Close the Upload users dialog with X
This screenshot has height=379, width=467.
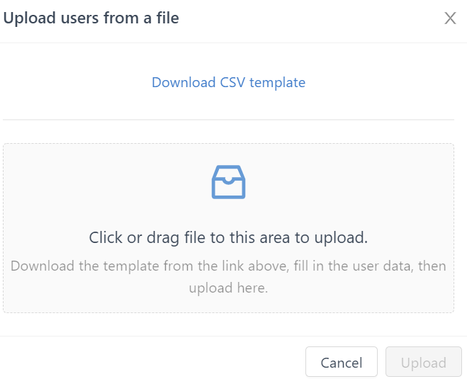coord(450,18)
